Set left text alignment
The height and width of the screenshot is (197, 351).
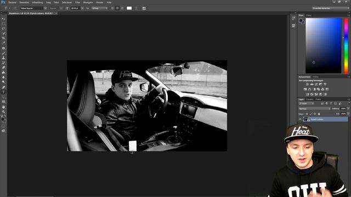click(x=112, y=8)
